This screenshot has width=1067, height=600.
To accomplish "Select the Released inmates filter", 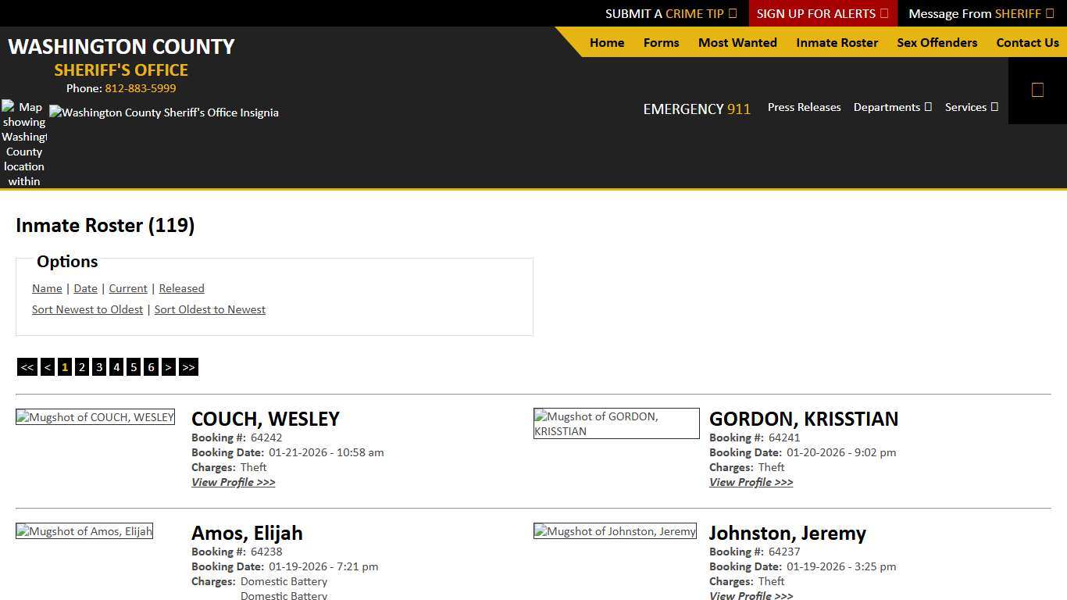I will click(x=181, y=288).
